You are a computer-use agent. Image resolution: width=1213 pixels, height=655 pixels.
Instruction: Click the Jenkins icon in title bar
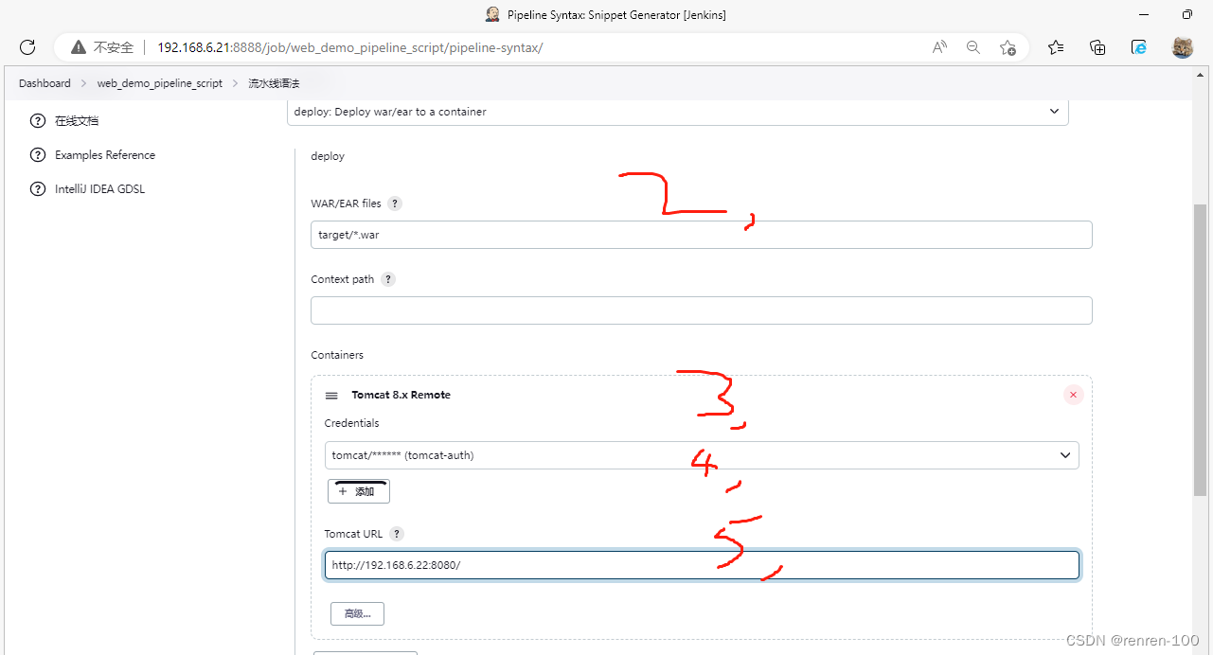492,14
